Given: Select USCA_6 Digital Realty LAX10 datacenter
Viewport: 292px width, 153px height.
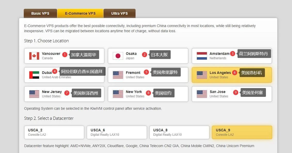Looking at the screenshot, I should pyautogui.click(x=117, y=132).
